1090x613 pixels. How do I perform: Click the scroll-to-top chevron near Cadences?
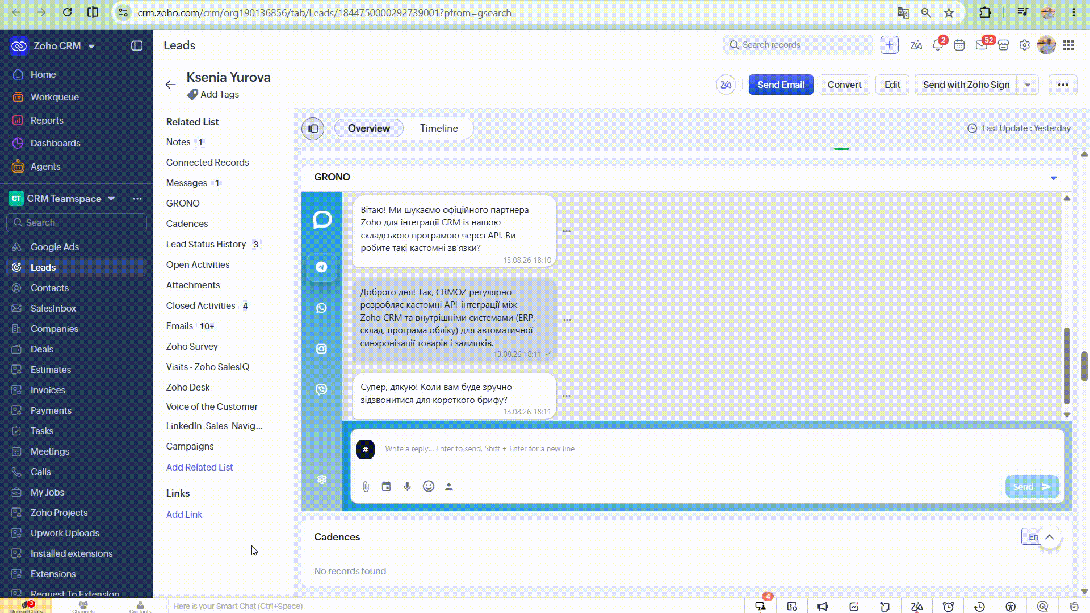click(1050, 537)
